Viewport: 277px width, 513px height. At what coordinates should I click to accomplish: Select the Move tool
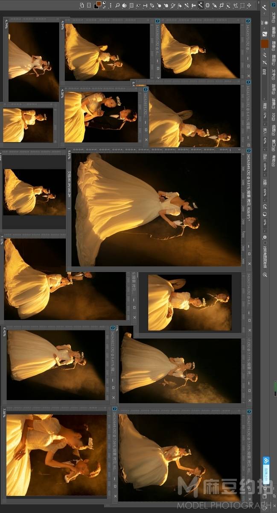(x=249, y=6)
